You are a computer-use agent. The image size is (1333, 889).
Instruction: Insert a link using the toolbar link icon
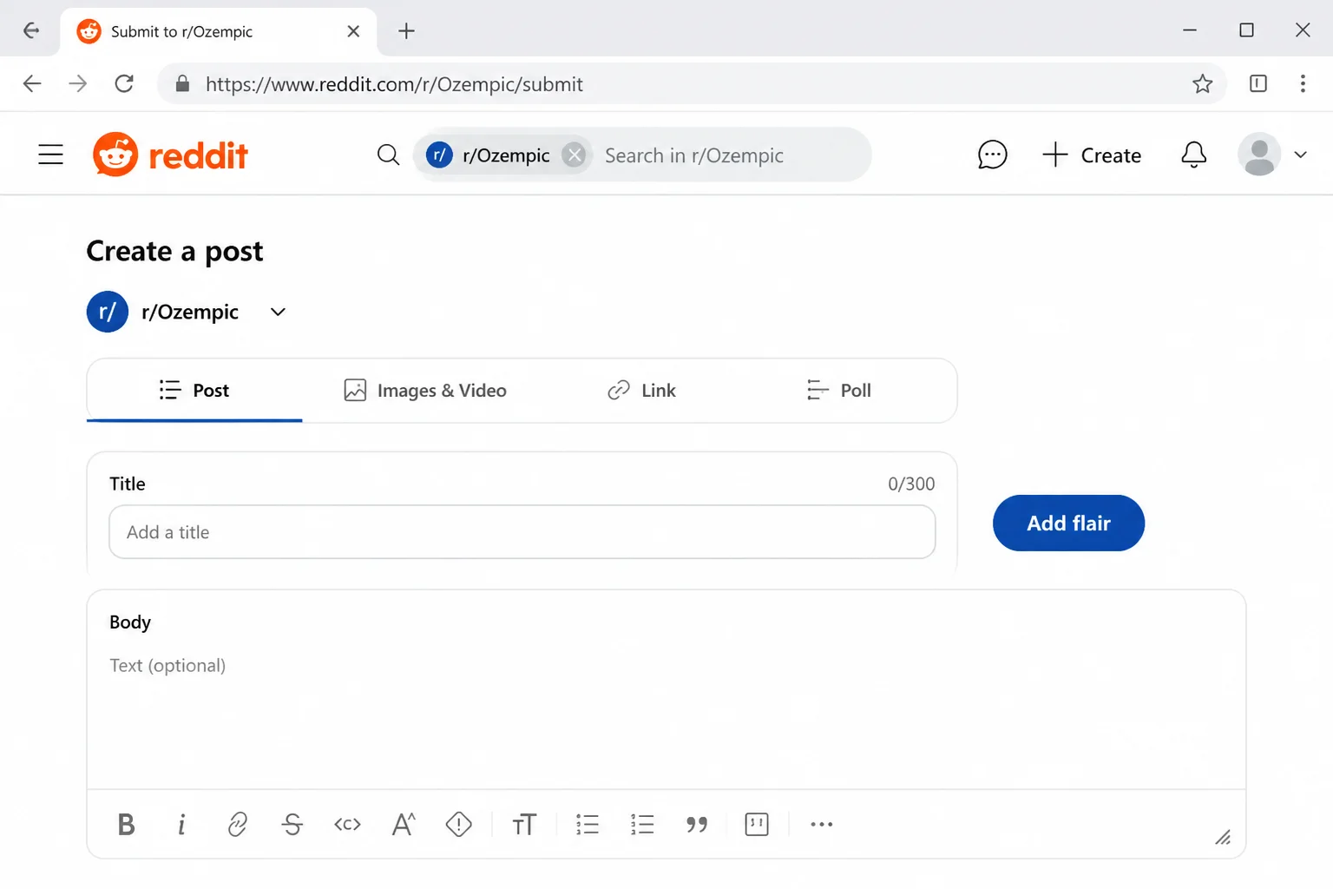click(x=237, y=824)
